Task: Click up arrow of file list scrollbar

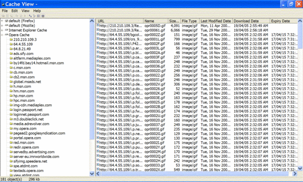Action: (300, 21)
